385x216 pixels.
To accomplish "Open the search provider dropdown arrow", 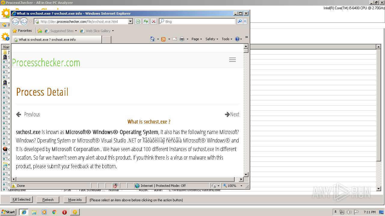I will point(245,21).
